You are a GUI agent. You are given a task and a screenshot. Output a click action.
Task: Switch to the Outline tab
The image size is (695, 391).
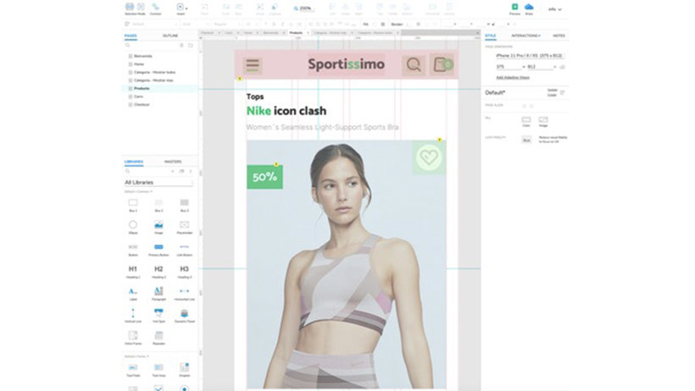pos(170,36)
